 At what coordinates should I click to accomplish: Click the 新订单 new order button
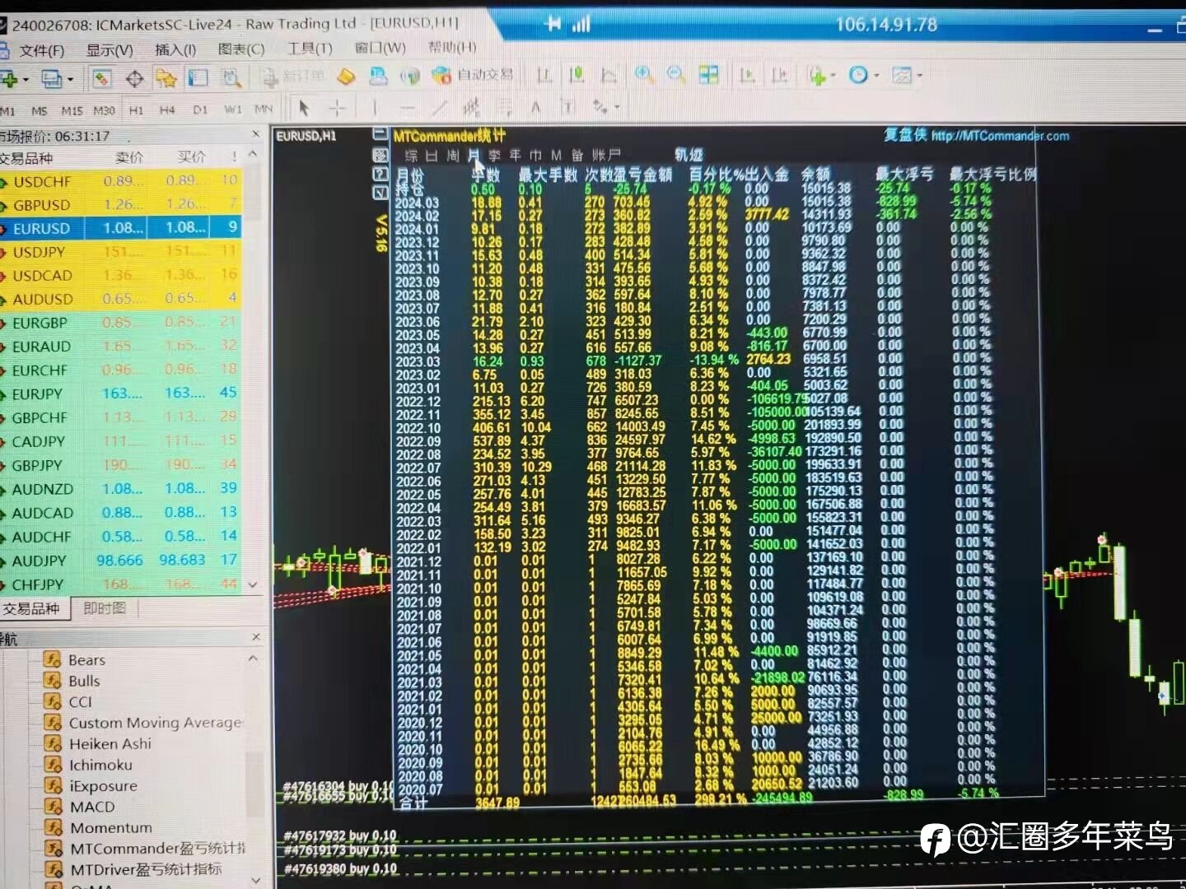[294, 77]
